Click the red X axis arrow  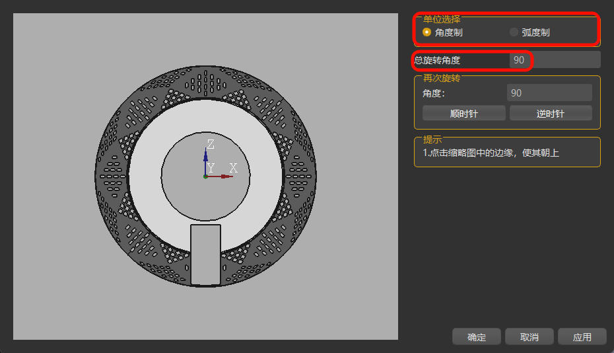[224, 176]
